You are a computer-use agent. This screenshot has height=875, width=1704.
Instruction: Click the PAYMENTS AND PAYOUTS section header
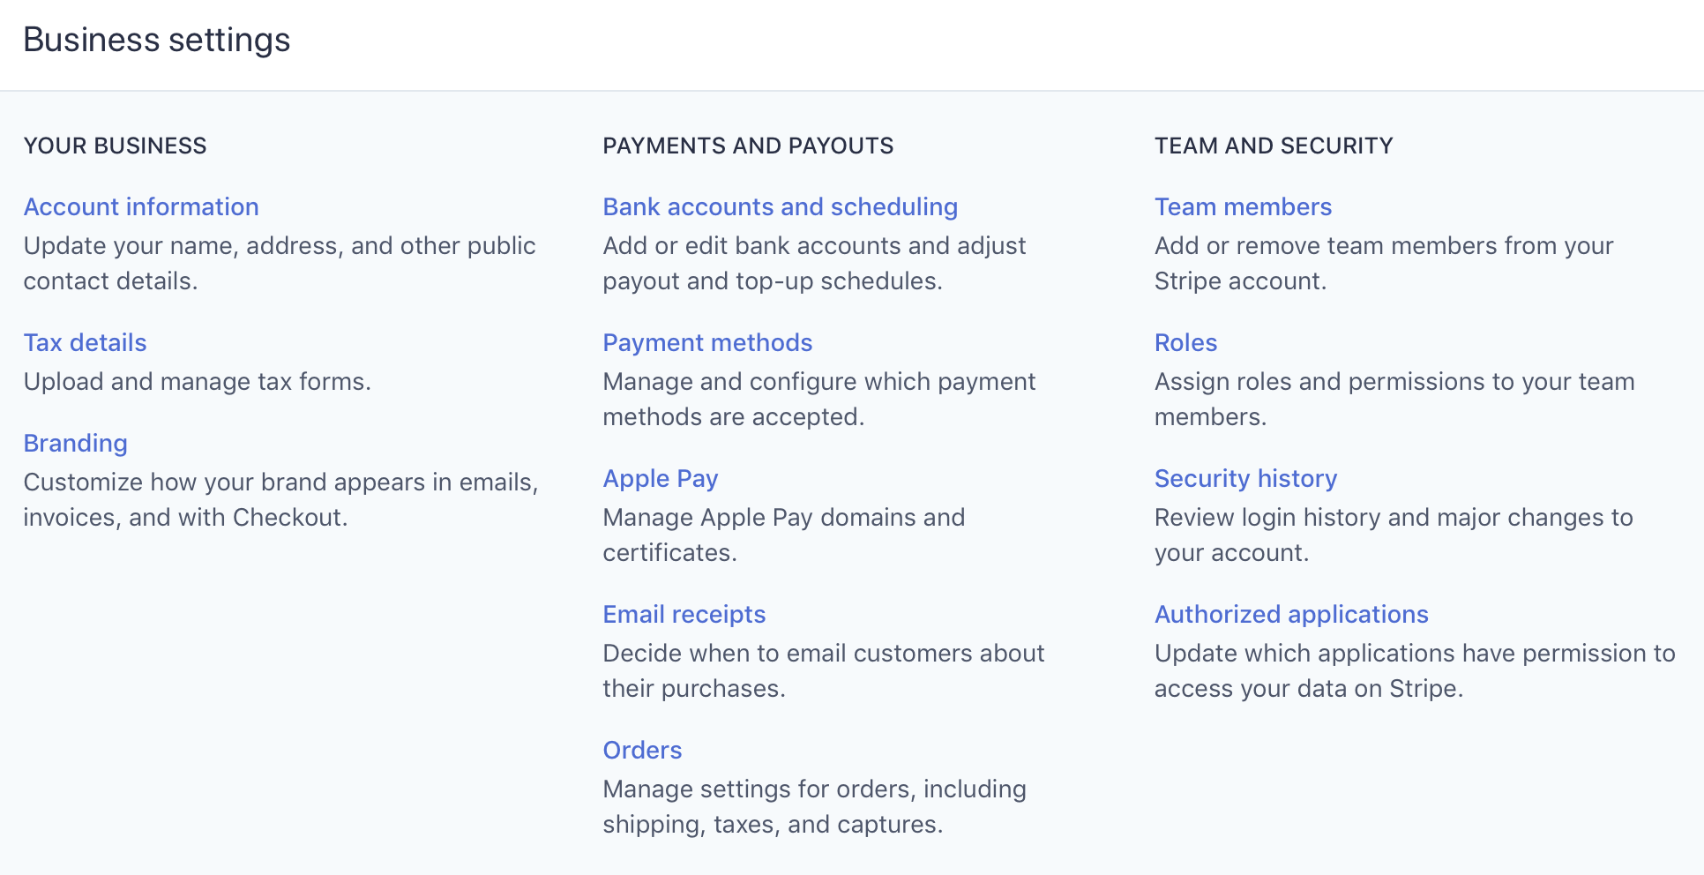[748, 146]
